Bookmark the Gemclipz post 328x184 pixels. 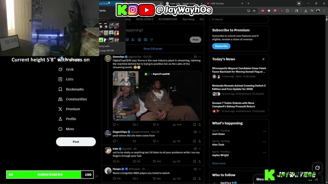tap(194, 124)
